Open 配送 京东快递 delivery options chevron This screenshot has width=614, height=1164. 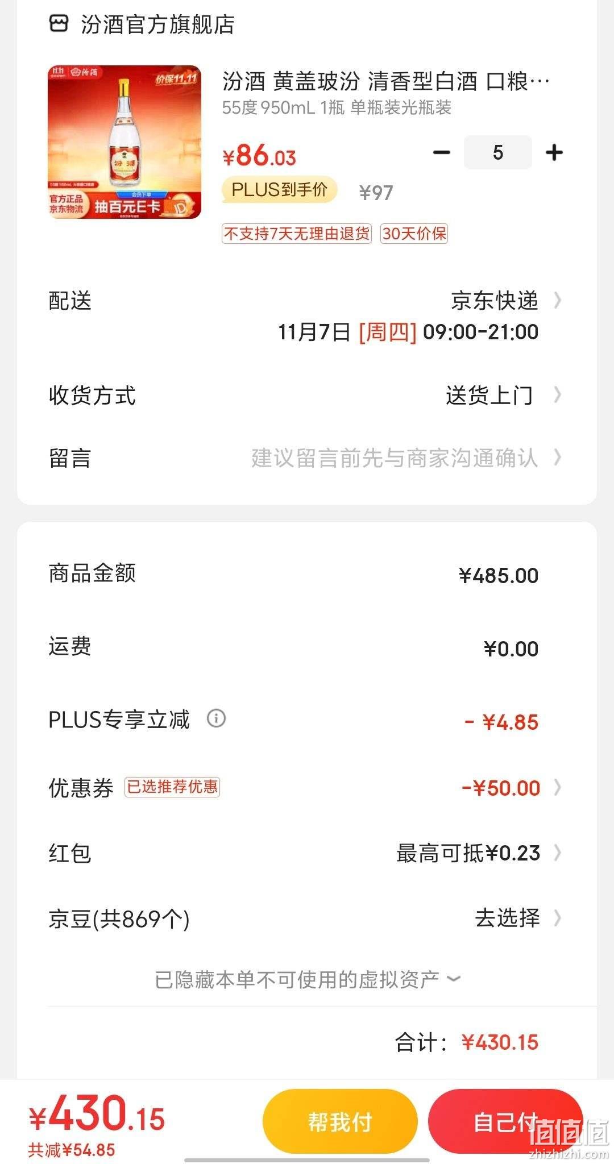coord(557,300)
